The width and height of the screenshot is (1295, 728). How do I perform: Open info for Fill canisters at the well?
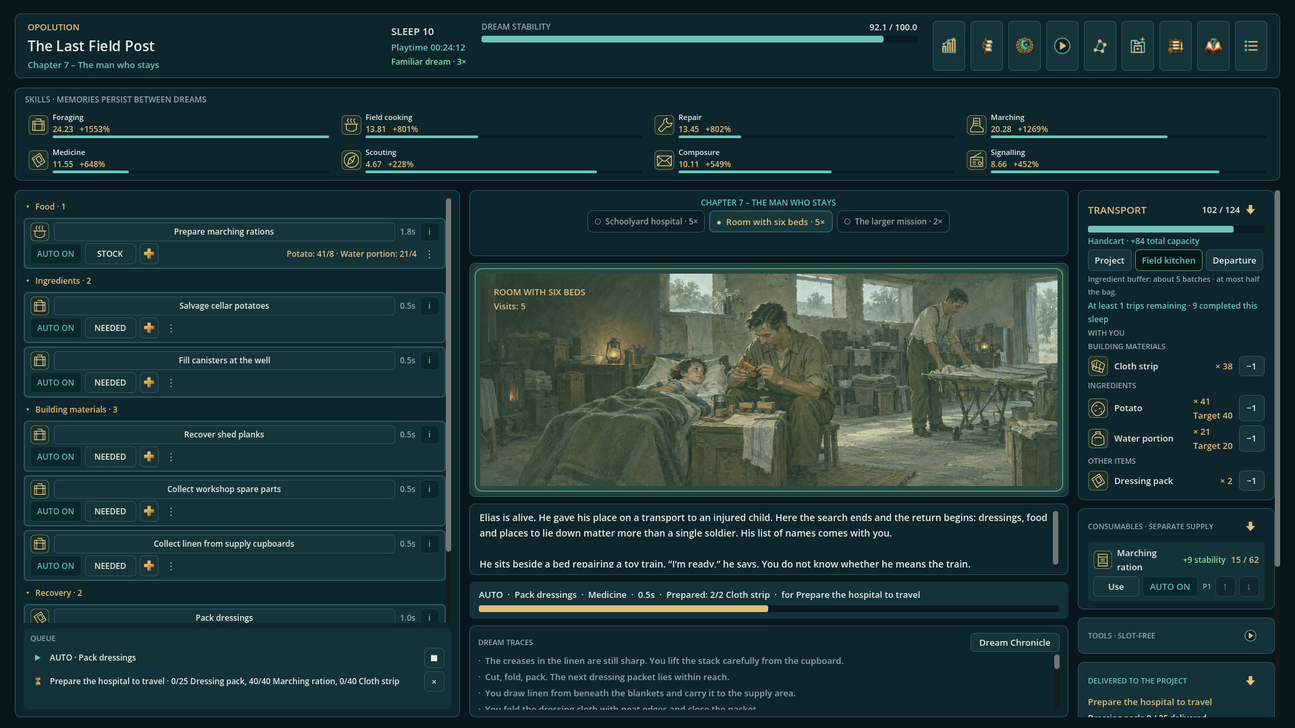point(429,361)
